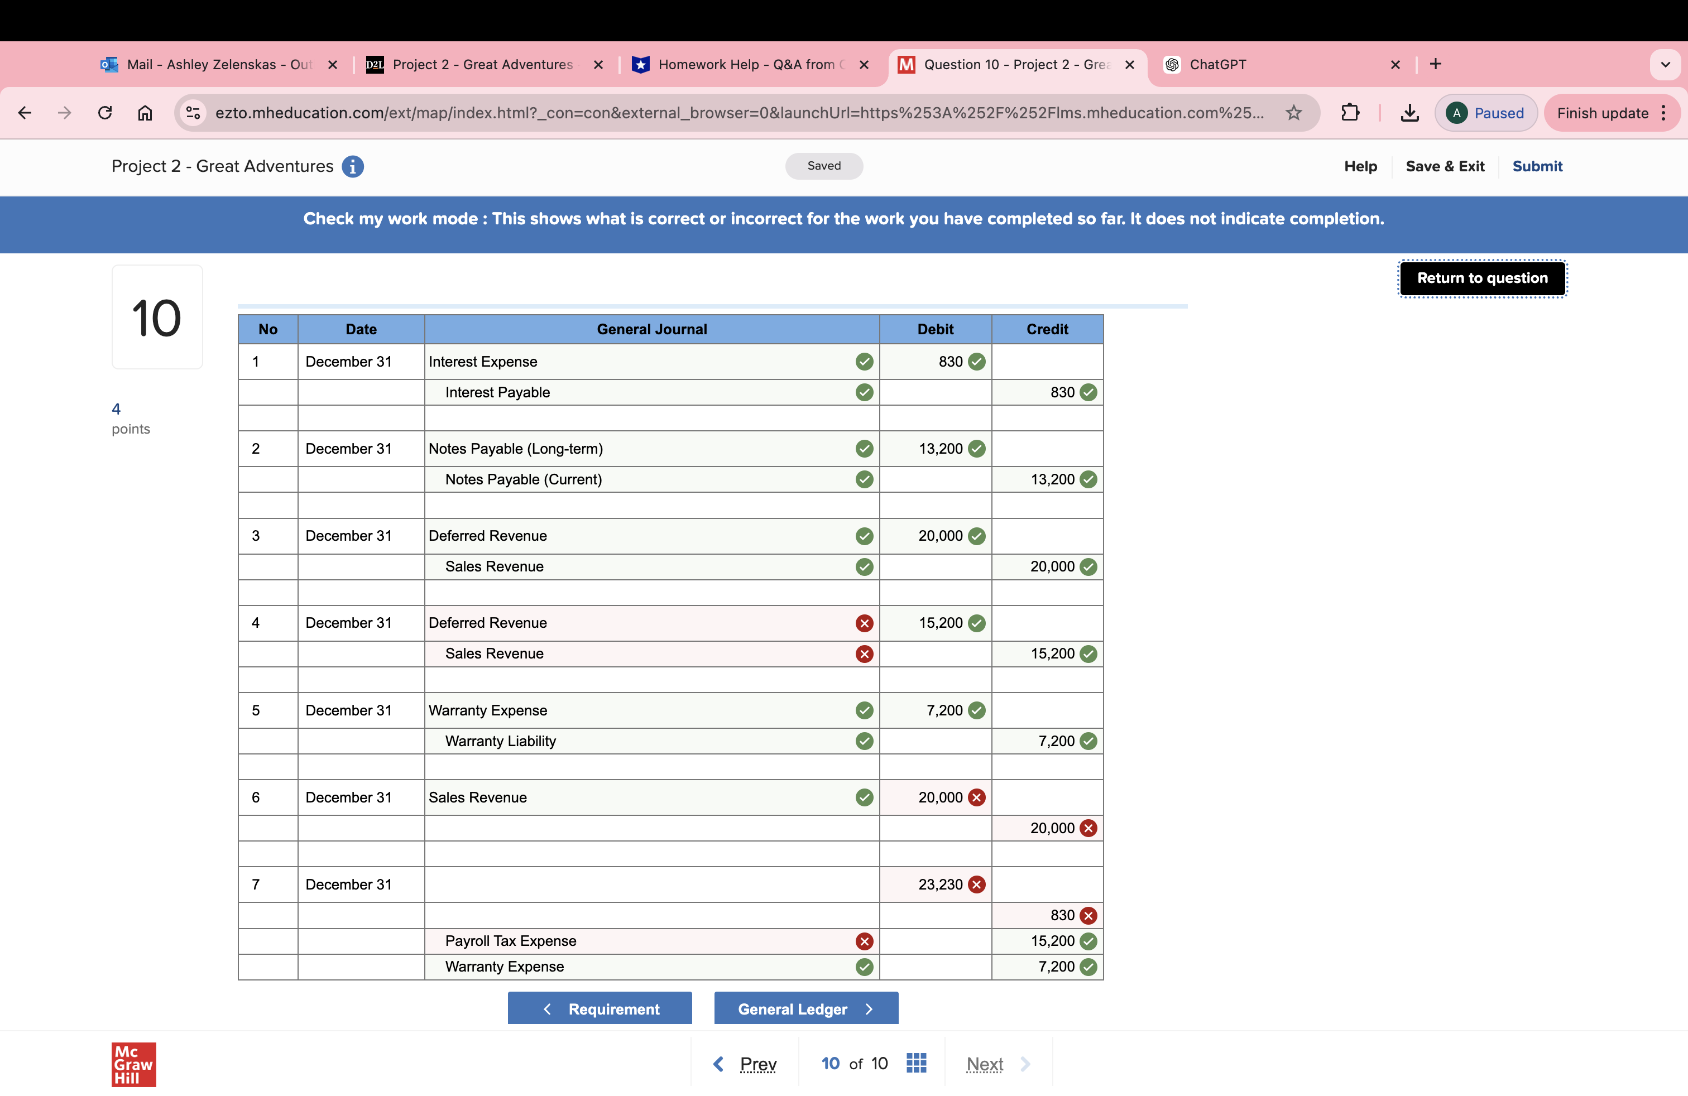Viewport: 1688px width, 1096px height.
Task: Click the info icon beside Project 2 title
Action: click(352, 166)
